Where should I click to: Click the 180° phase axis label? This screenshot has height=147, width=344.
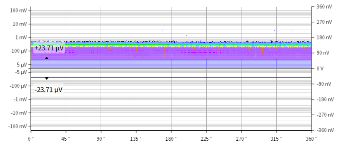click(171, 138)
